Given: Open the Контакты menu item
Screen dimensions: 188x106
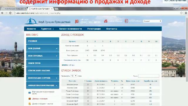Looking at the screenshot, I should click(112, 29).
